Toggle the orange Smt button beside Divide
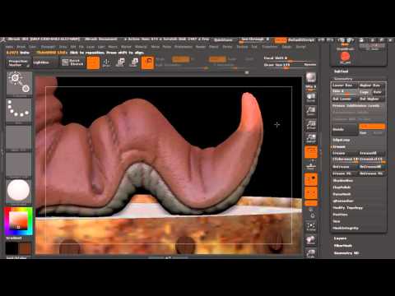Screen dimensions: 395x296 372,127
